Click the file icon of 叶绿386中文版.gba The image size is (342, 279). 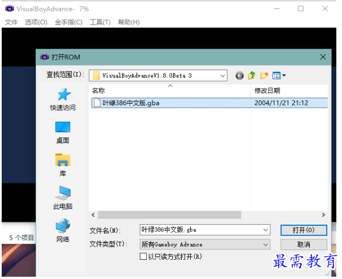click(x=97, y=103)
